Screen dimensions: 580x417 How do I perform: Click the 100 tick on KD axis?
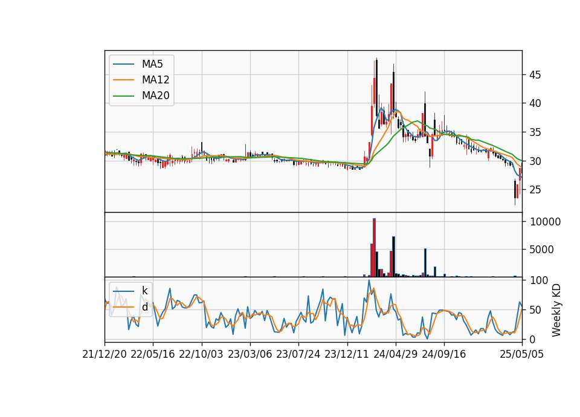539,280
